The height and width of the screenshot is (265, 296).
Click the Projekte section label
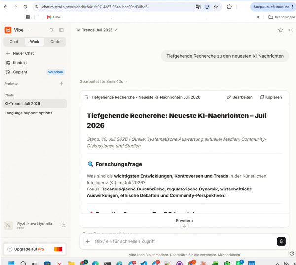pyautogui.click(x=11, y=84)
